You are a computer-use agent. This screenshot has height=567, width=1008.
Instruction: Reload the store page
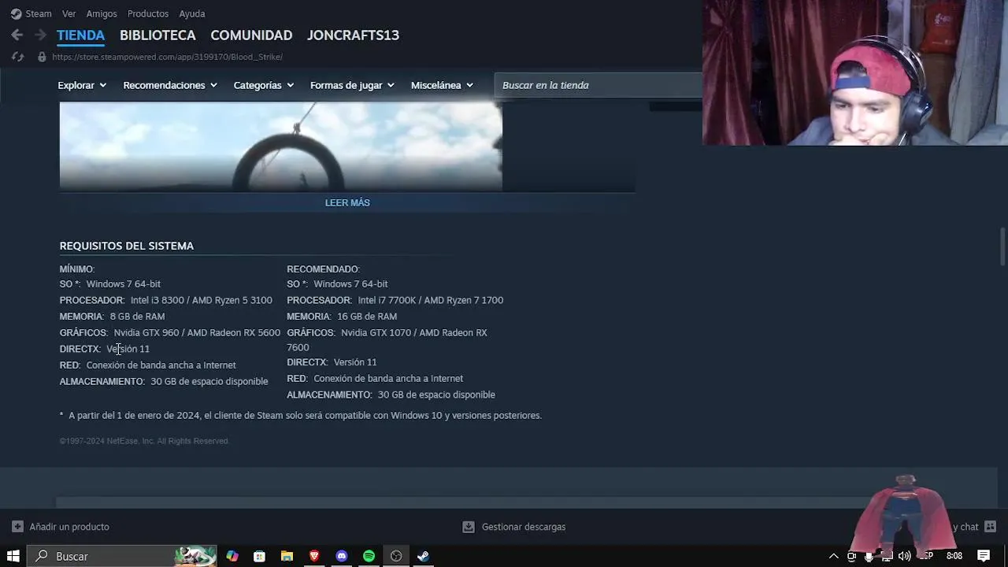(x=17, y=57)
